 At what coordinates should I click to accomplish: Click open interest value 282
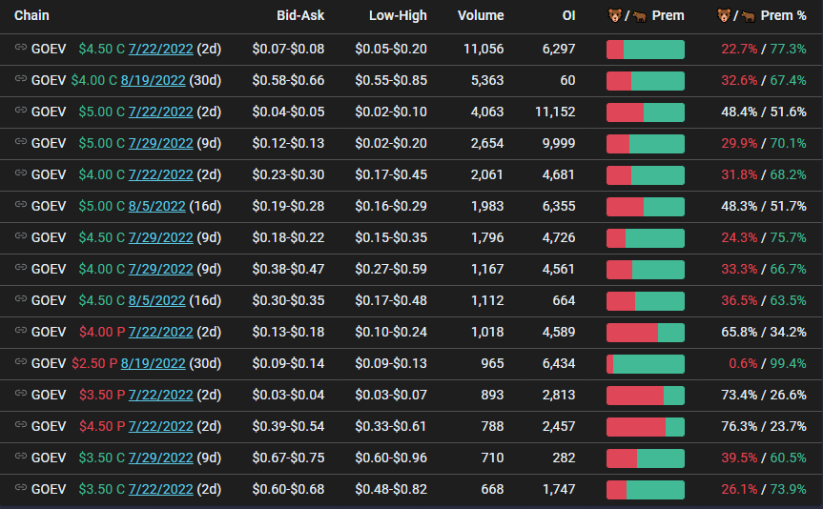point(564,458)
